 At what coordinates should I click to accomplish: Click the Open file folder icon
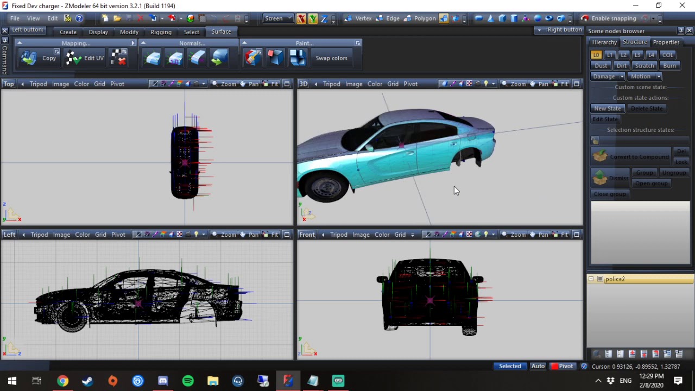click(x=117, y=18)
